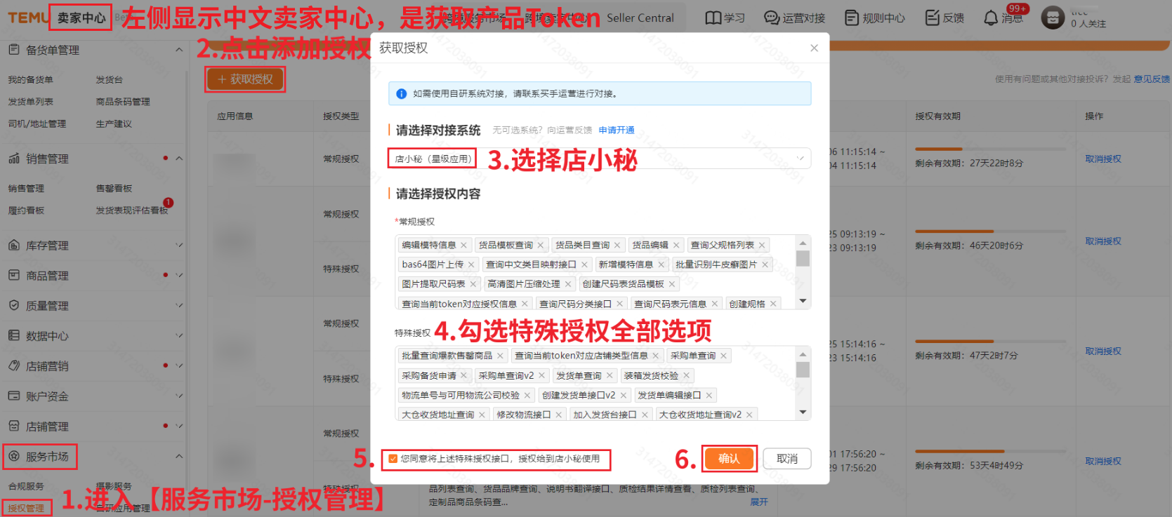This screenshot has width=1172, height=517.
Task: Open the seller shop avatar
Action: coord(1053,18)
